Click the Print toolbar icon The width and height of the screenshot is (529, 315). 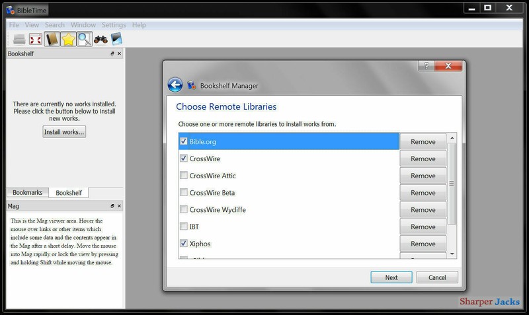click(19, 40)
